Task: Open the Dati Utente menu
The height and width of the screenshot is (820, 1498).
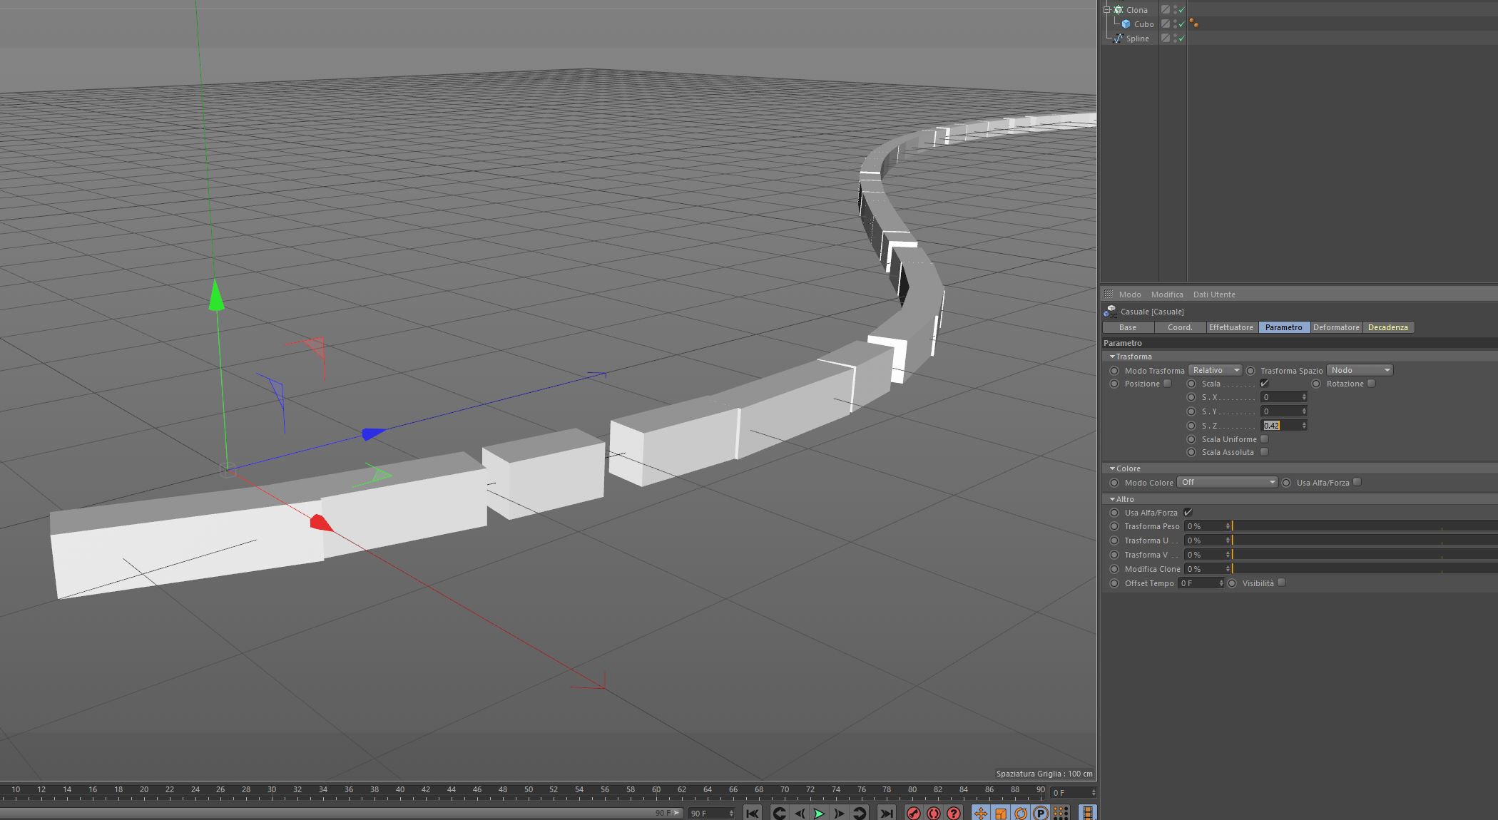Action: [1213, 294]
